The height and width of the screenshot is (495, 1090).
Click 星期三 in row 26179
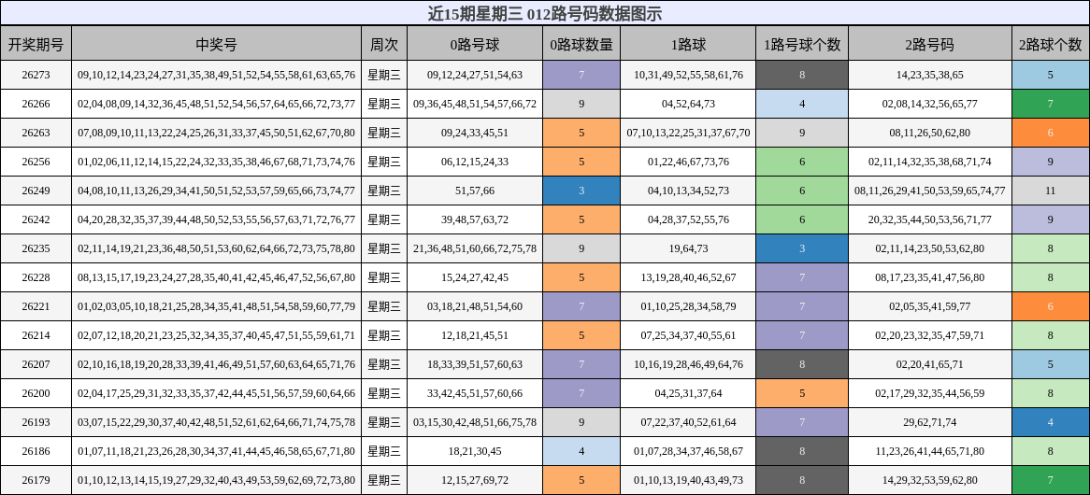coord(383,480)
